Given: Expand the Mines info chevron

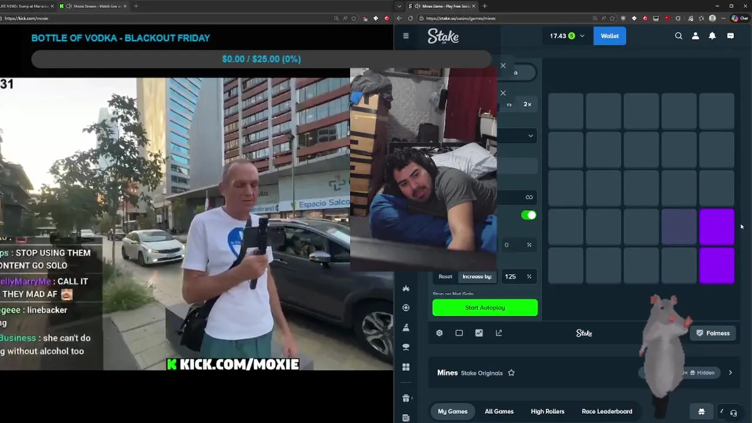Looking at the screenshot, I should 730,372.
